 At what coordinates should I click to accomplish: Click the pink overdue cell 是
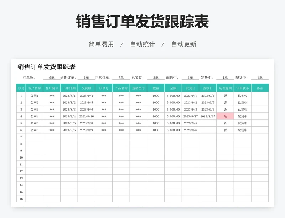[225, 116]
